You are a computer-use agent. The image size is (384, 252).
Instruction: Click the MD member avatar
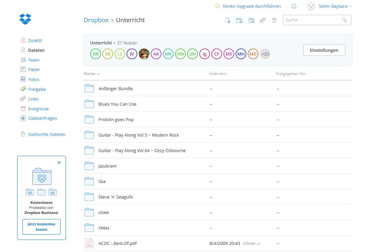point(253,54)
